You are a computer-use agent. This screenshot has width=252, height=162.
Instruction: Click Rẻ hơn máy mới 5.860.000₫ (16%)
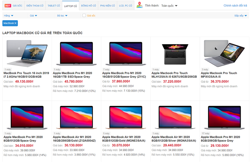pos(222,155)
